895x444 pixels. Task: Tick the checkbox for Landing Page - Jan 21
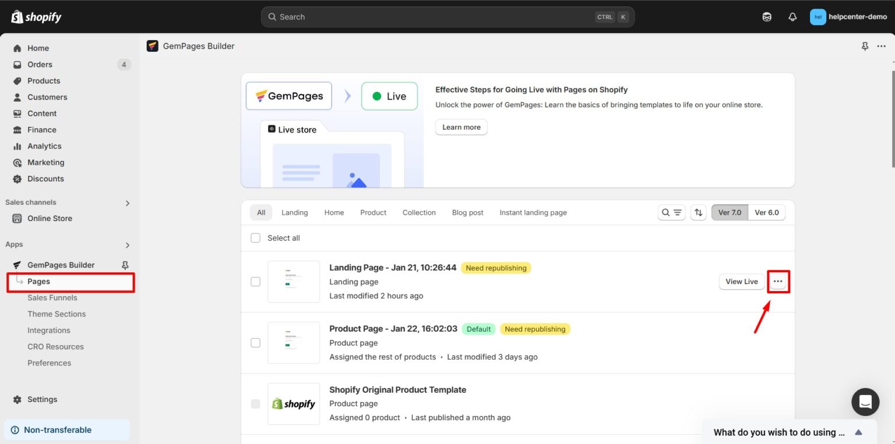(255, 281)
